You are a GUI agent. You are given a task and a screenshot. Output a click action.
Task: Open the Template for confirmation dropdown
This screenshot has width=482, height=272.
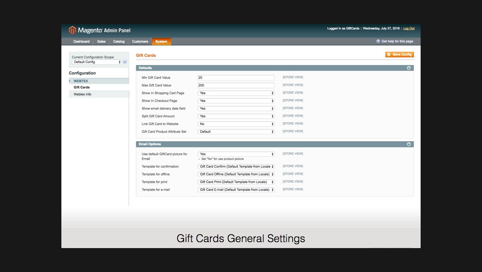point(236,167)
